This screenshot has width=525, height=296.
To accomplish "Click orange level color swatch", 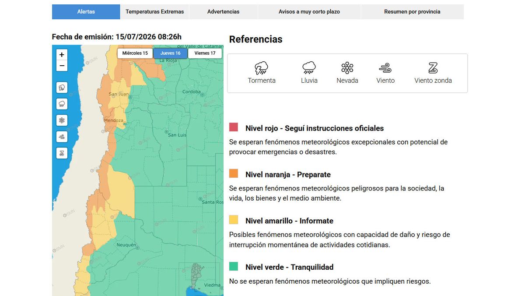I will coord(234,173).
